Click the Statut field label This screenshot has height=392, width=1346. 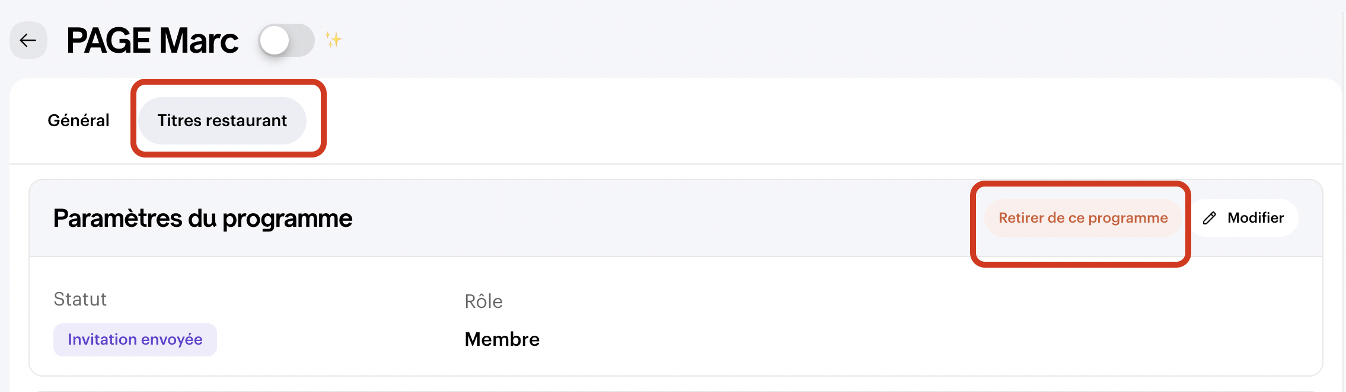[x=80, y=299]
